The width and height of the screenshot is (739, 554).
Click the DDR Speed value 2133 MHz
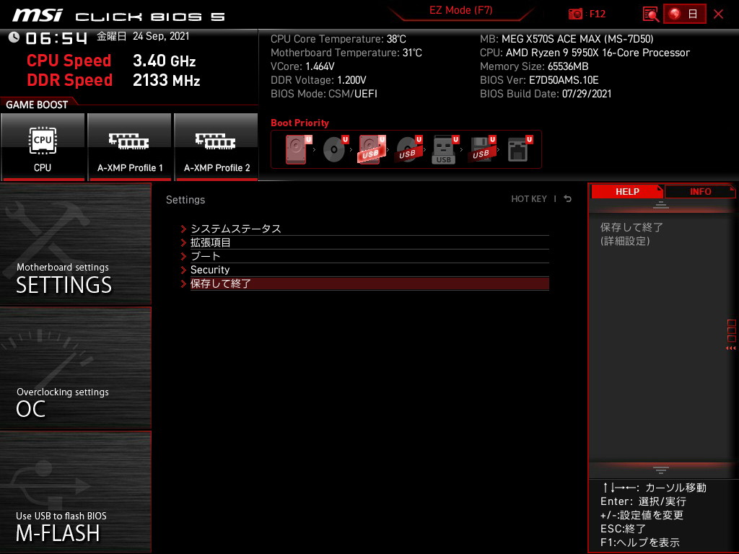click(x=167, y=81)
